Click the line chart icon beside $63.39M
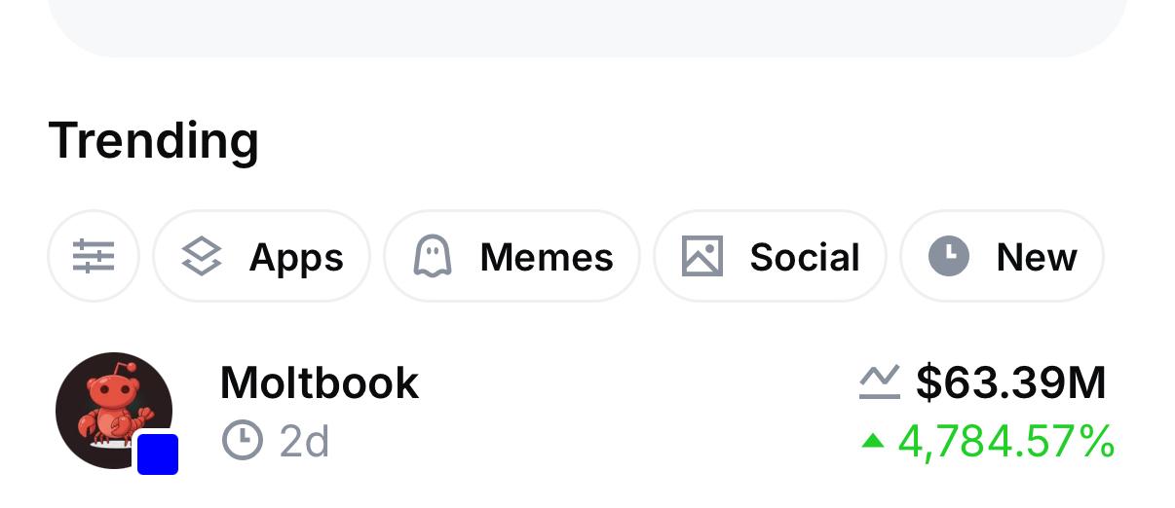This screenshot has height=508, width=1175. [879, 382]
